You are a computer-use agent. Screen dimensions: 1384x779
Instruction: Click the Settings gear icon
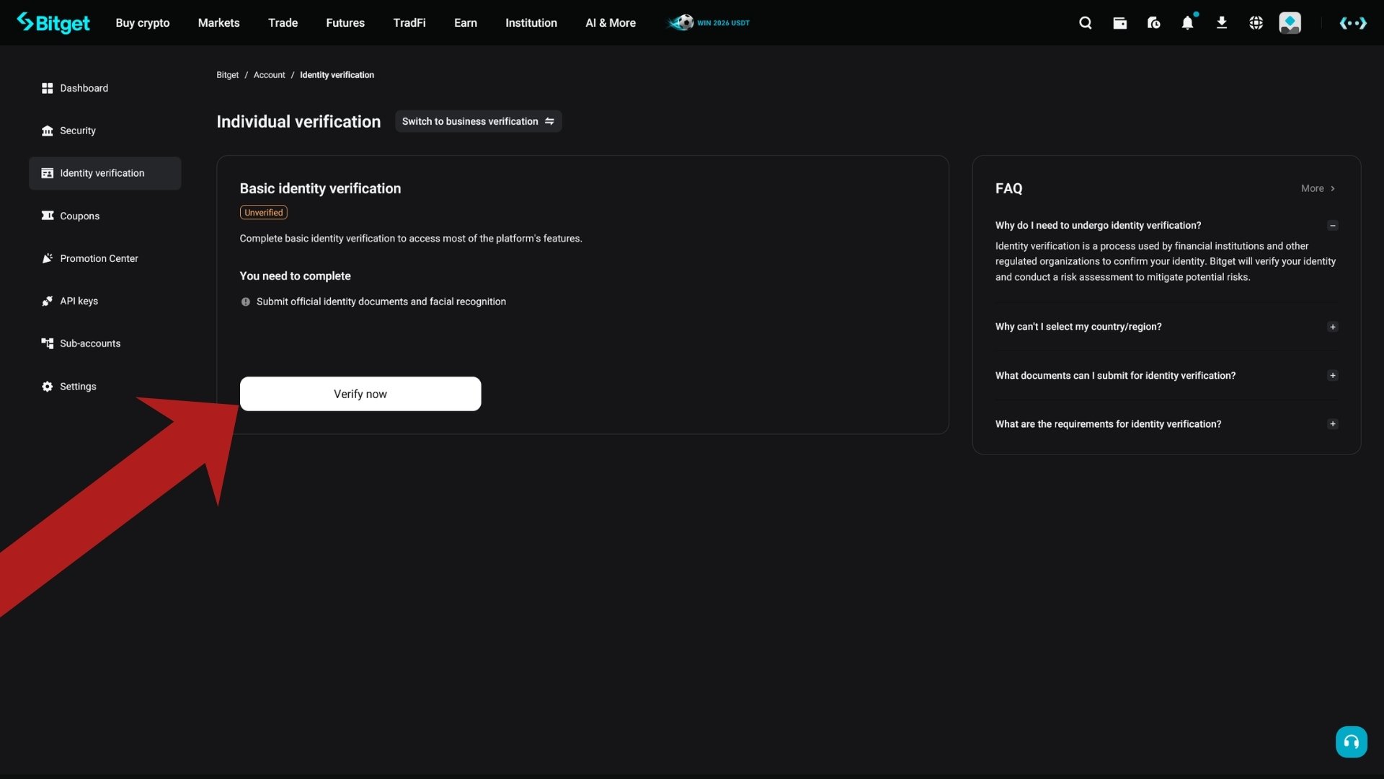point(48,387)
